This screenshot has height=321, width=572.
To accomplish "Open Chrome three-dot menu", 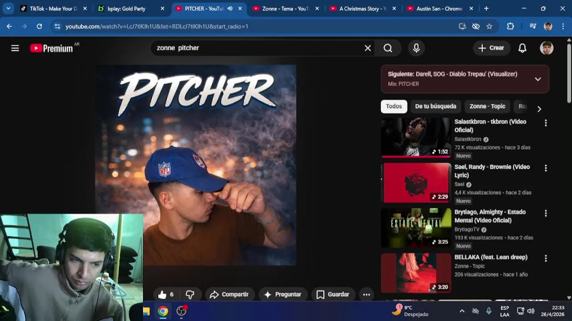I will click(x=563, y=26).
